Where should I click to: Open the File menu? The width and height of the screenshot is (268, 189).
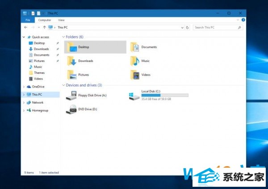coord(27,20)
